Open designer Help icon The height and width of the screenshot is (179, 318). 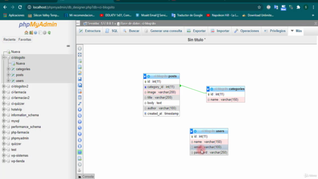pos(79,122)
